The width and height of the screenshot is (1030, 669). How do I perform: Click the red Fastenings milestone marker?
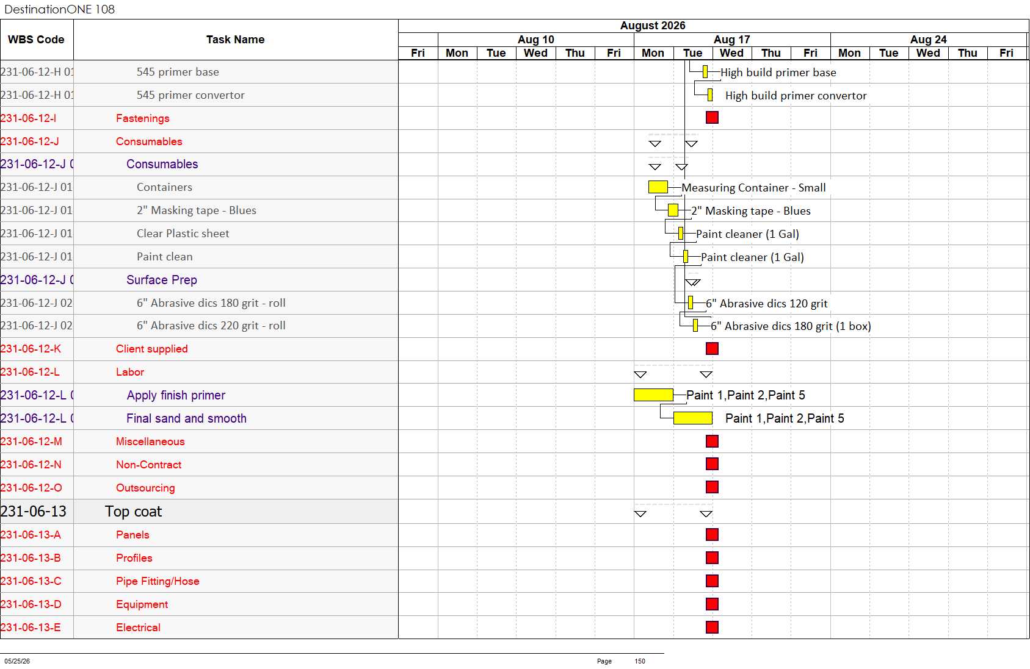pos(712,117)
